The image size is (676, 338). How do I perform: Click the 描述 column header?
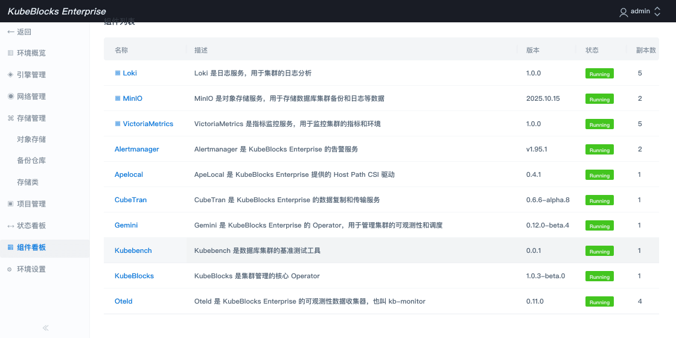[201, 50]
